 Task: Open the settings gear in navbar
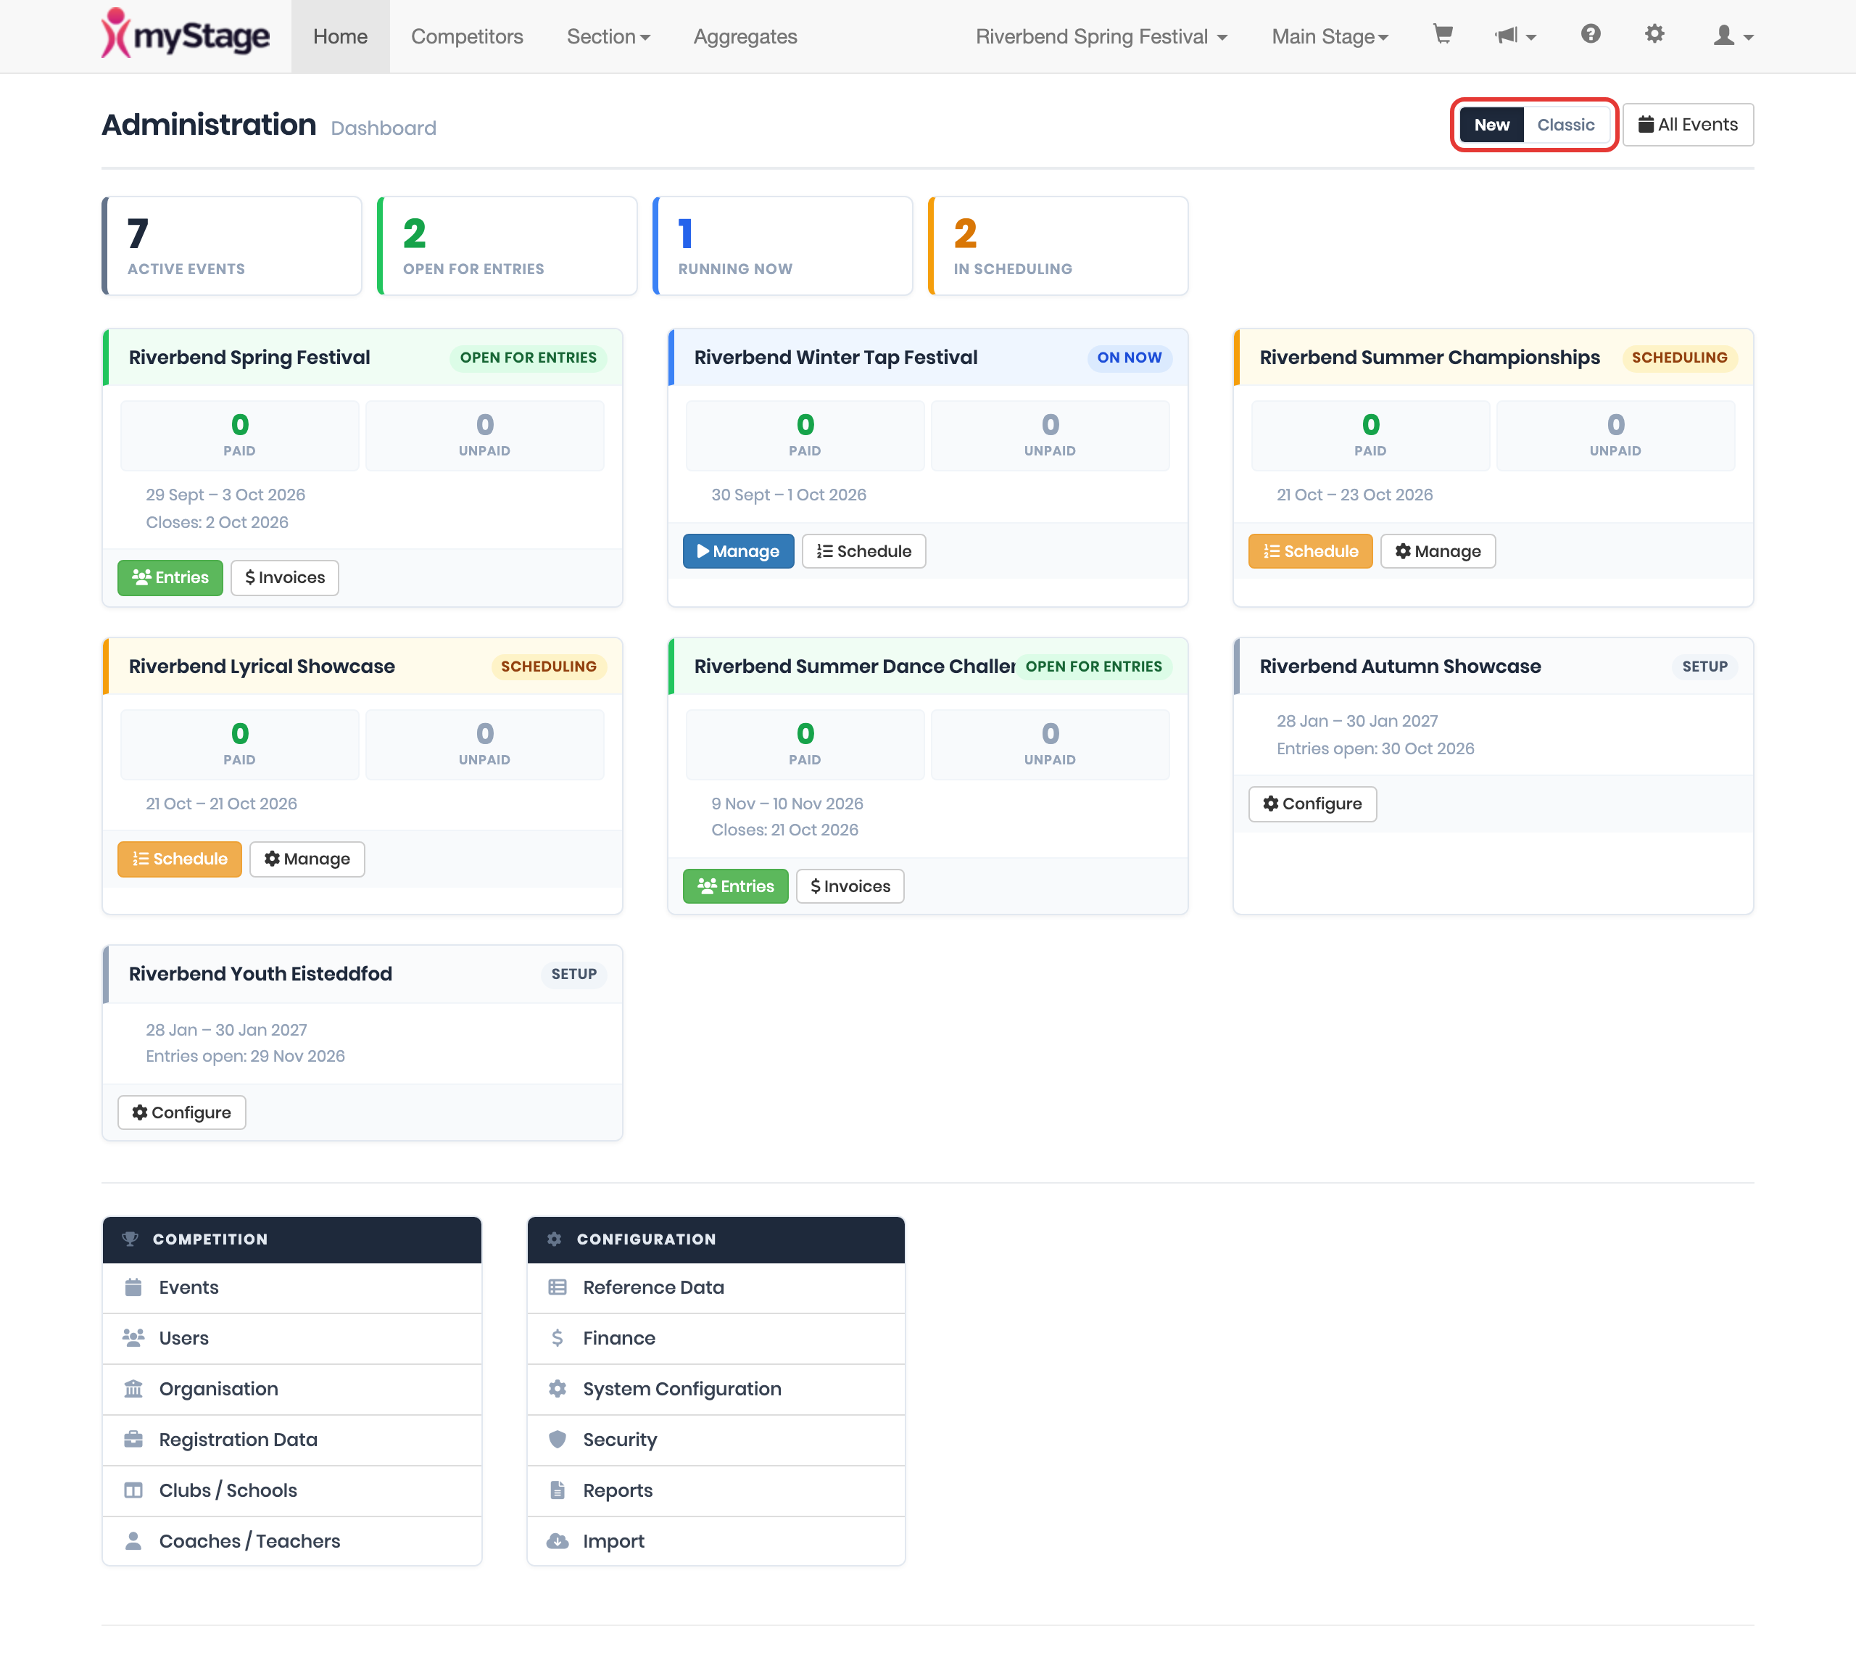(x=1654, y=35)
